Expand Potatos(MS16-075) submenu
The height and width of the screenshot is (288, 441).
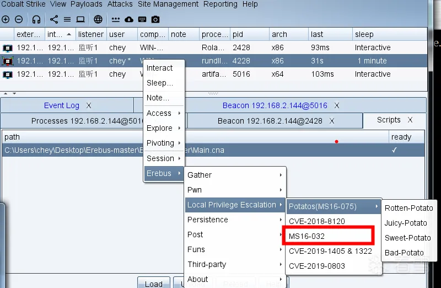tap(334, 206)
